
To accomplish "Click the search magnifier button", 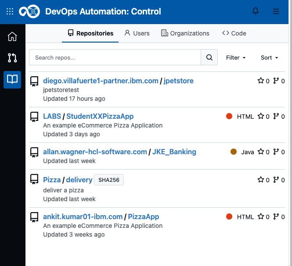I will pos(209,57).
